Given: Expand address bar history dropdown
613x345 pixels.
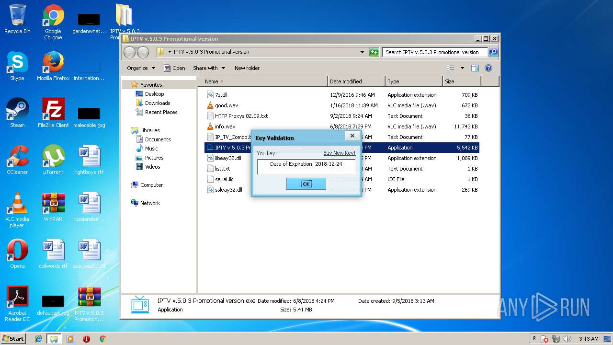Looking at the screenshot, I should pyautogui.click(x=362, y=52).
